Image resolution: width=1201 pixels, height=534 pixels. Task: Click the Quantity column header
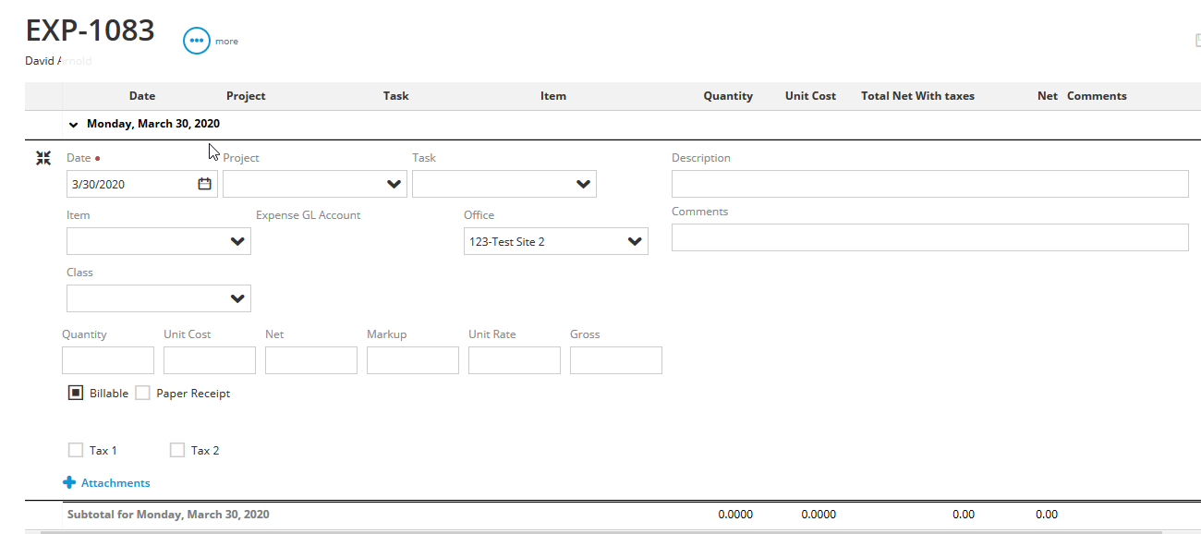coord(728,96)
